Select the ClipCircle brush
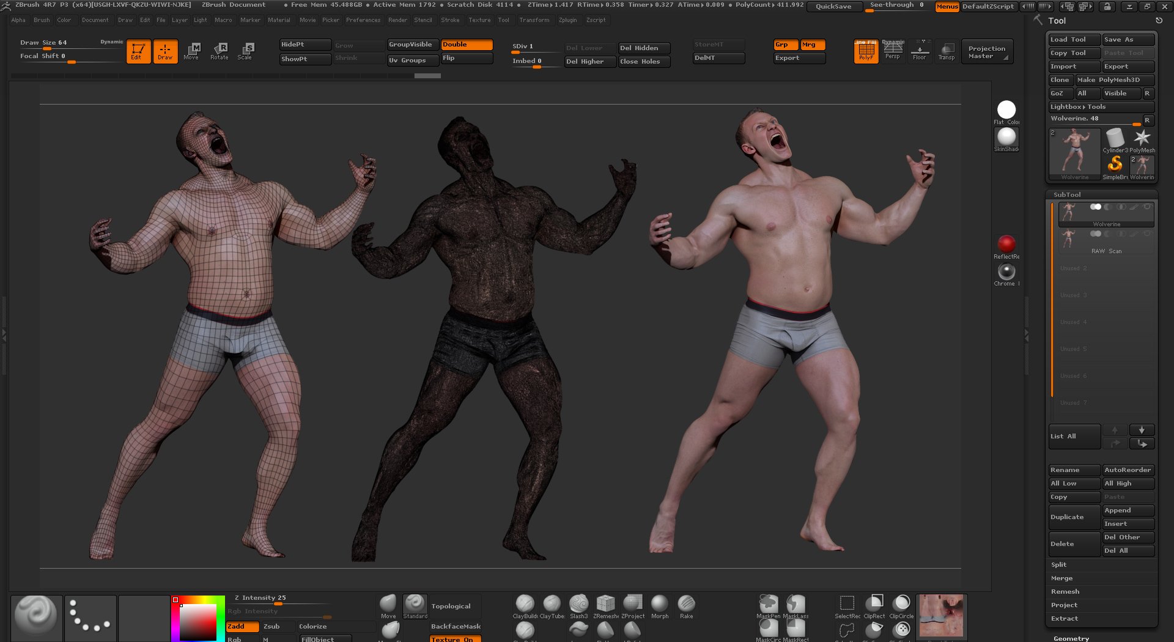This screenshot has width=1174, height=642. point(901,607)
